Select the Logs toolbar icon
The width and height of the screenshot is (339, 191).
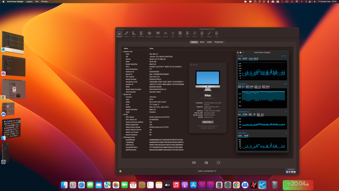click(x=216, y=34)
